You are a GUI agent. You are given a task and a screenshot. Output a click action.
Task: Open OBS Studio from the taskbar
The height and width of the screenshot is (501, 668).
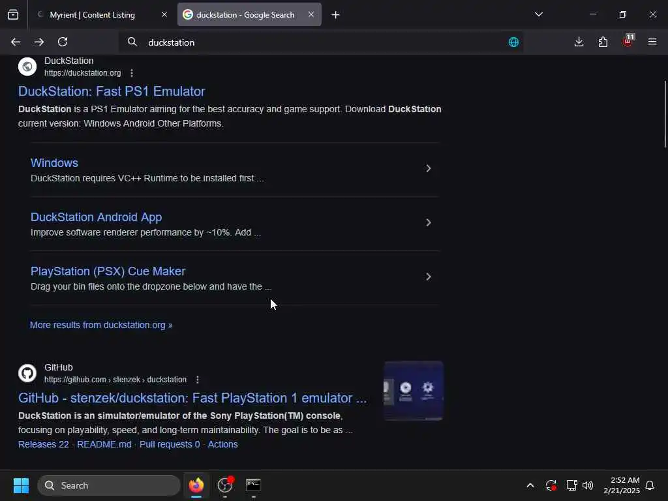coord(225,485)
